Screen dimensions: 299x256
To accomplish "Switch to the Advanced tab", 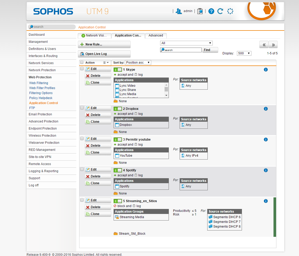I will tap(156, 36).
